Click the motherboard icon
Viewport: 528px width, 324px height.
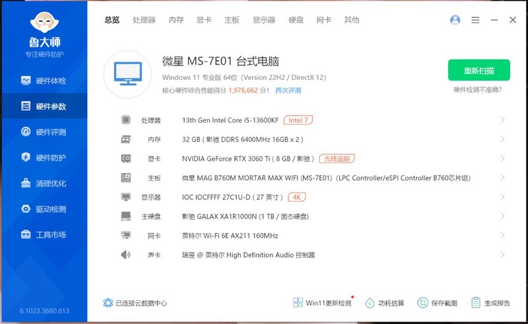(x=125, y=178)
